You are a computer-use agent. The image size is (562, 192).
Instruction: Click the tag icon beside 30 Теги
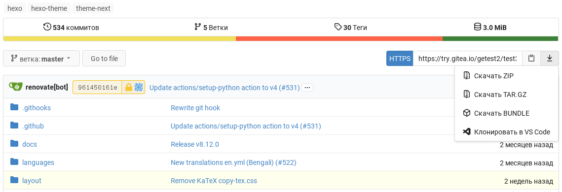tap(337, 27)
